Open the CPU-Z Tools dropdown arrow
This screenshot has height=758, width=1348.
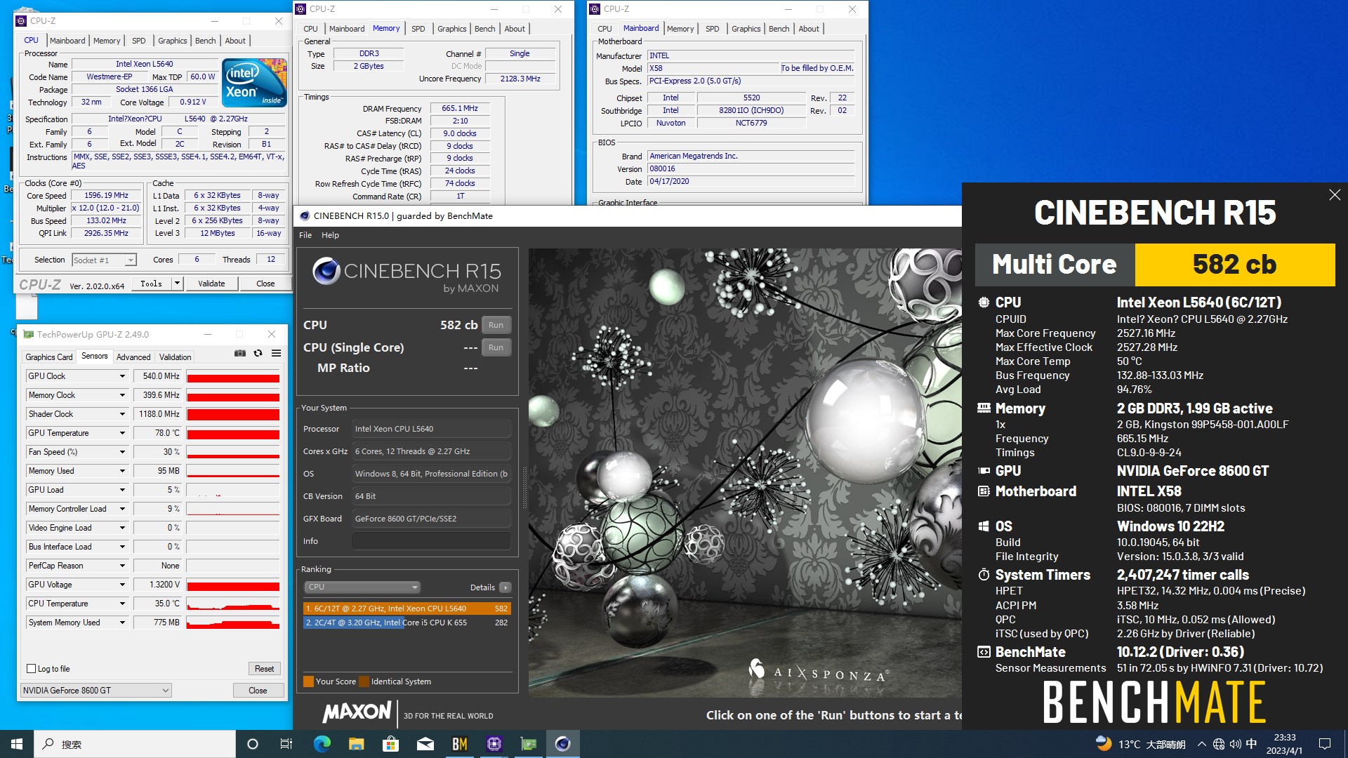(177, 284)
